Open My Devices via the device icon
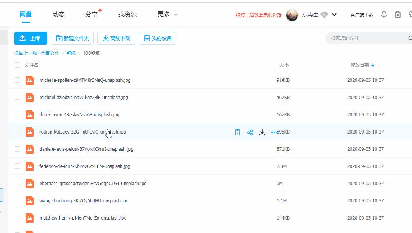The height and width of the screenshot is (233, 412). (x=158, y=38)
